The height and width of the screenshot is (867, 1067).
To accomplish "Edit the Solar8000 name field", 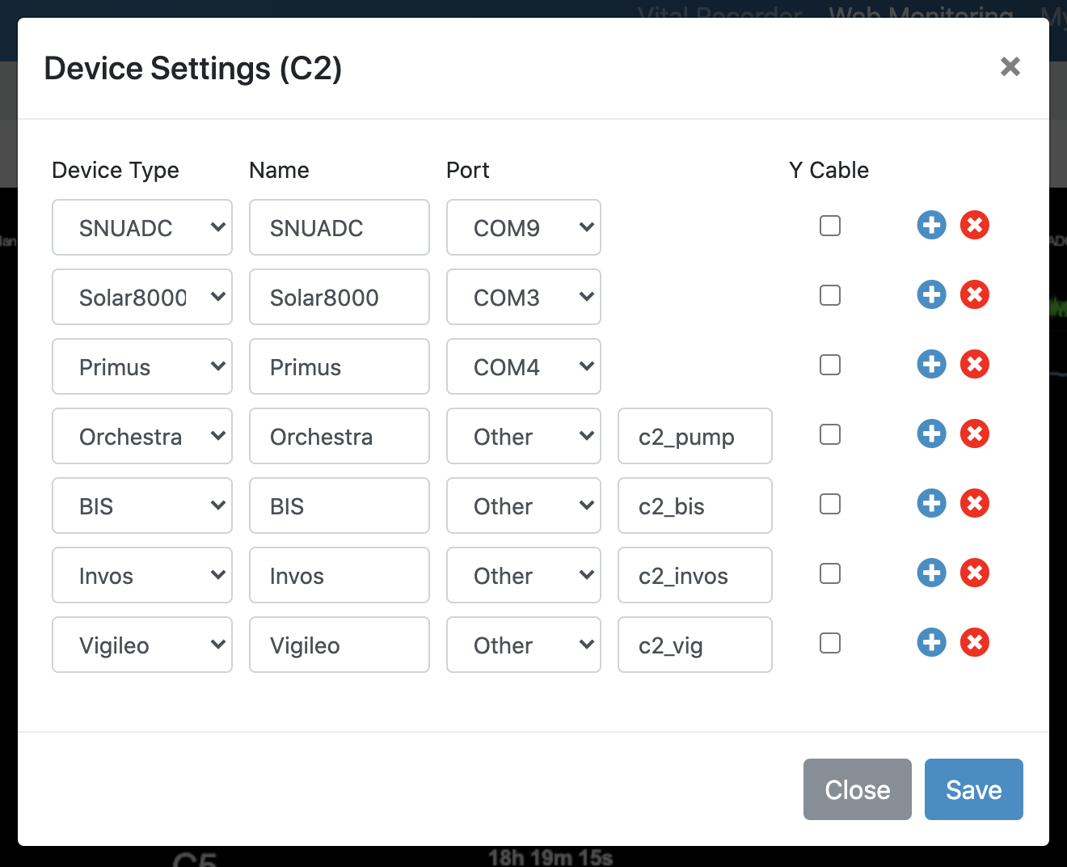I will 339,297.
